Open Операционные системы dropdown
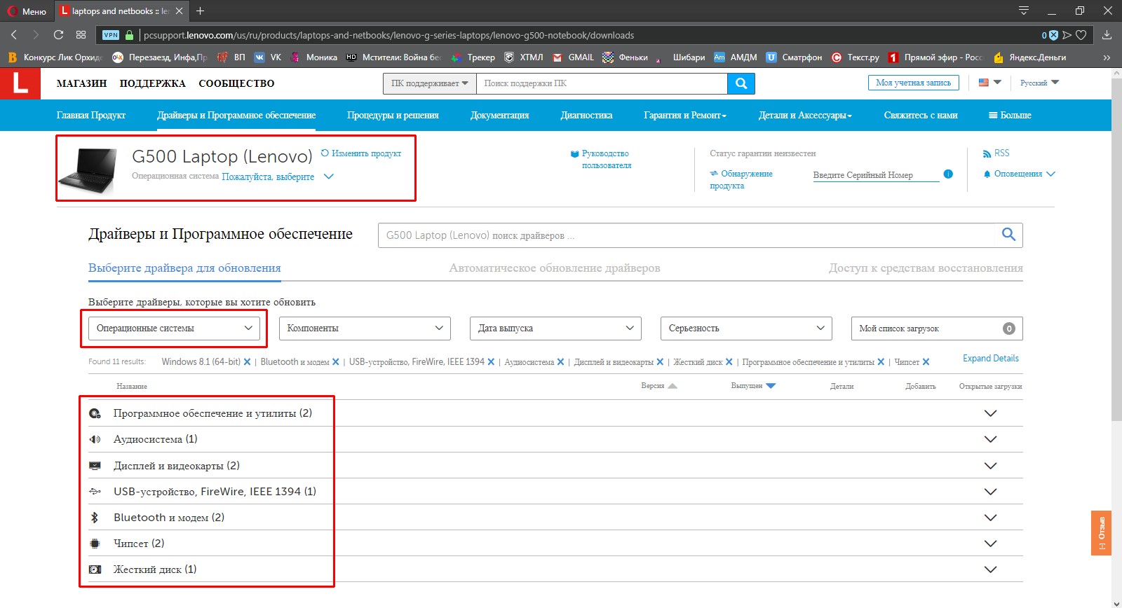 [174, 328]
